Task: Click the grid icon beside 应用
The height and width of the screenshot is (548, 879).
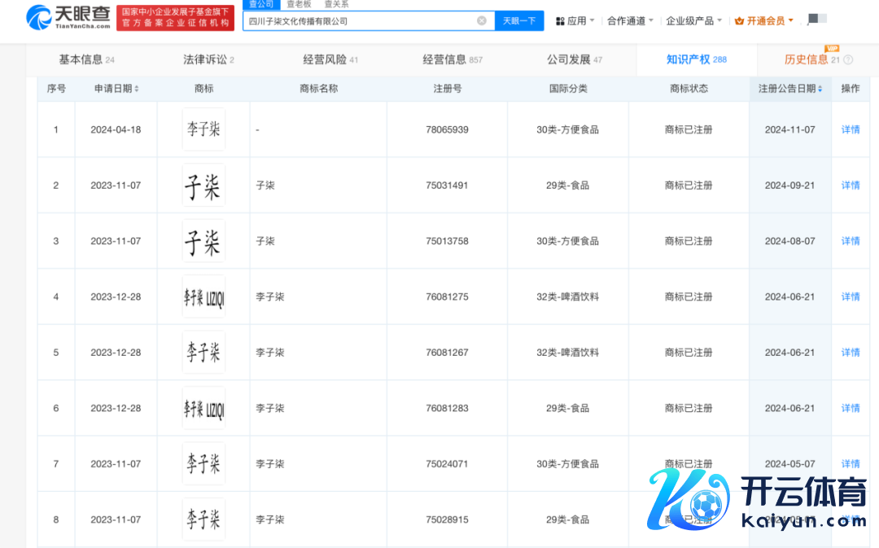Action: pos(559,21)
